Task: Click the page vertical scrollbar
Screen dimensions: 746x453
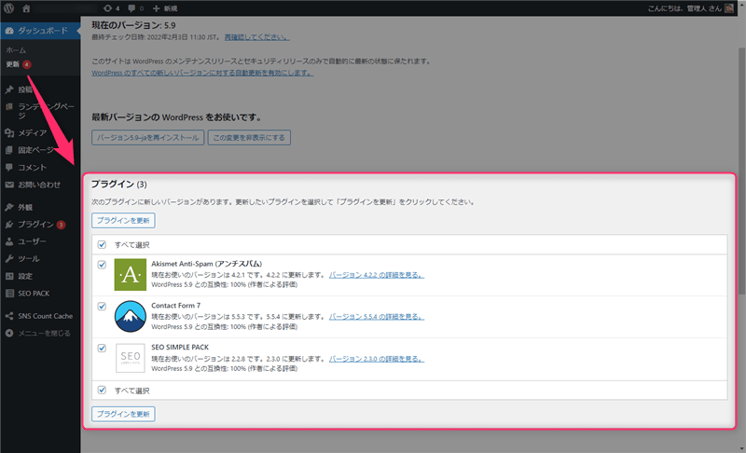Action: [741, 172]
